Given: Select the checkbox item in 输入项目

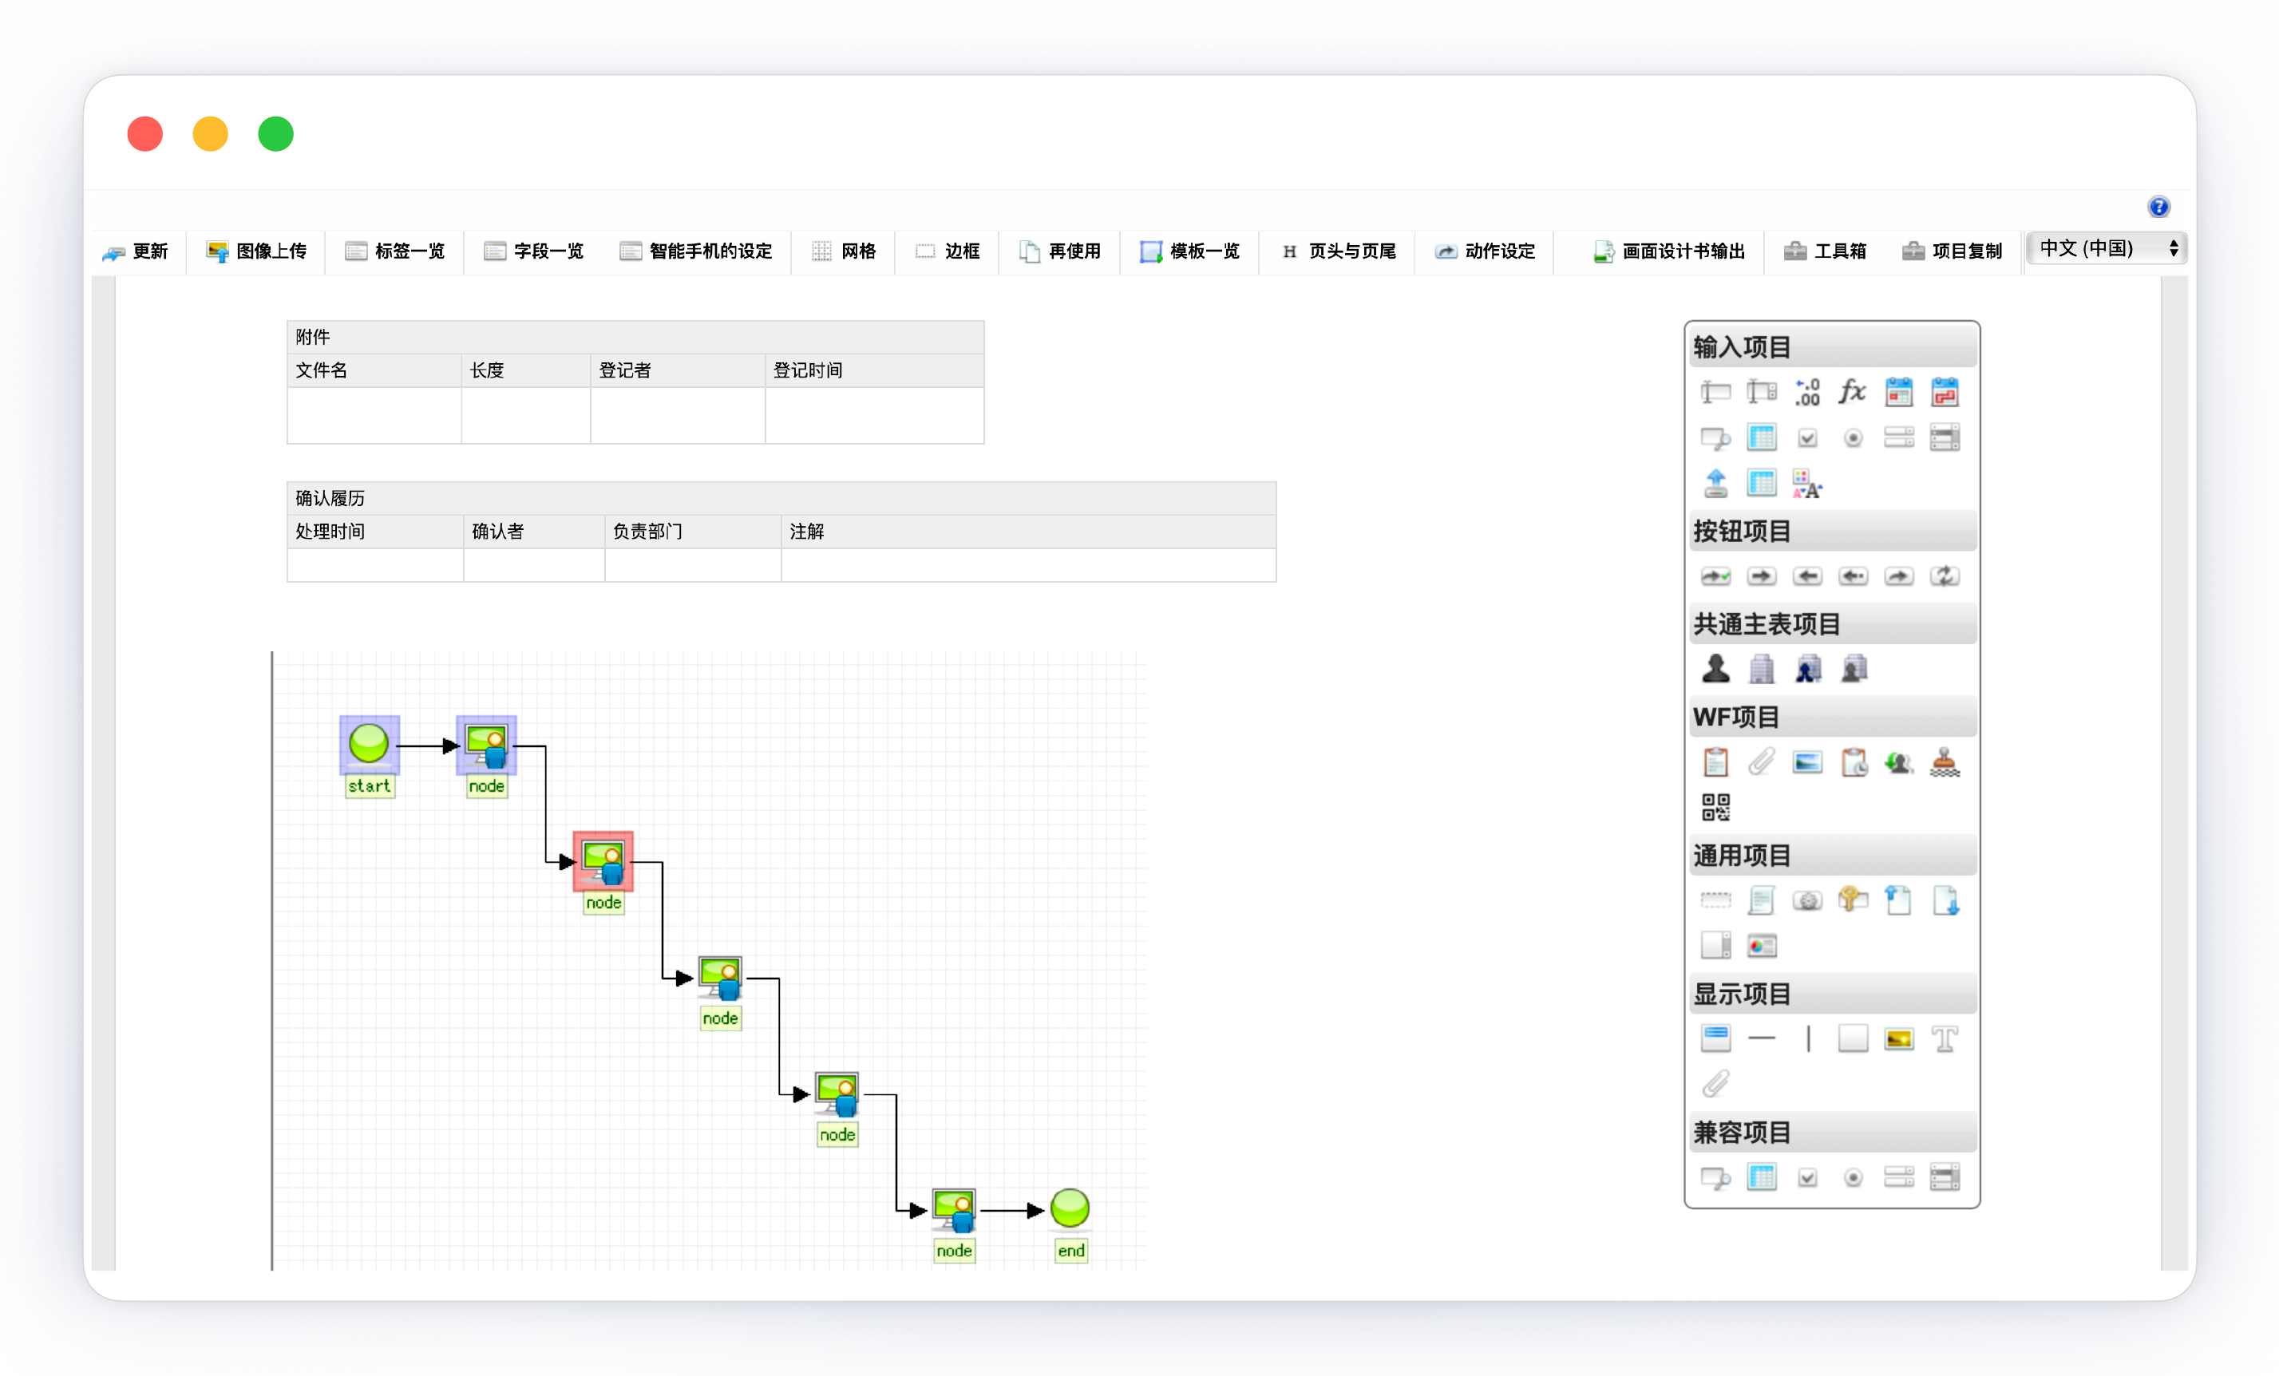Looking at the screenshot, I should point(1807,438).
